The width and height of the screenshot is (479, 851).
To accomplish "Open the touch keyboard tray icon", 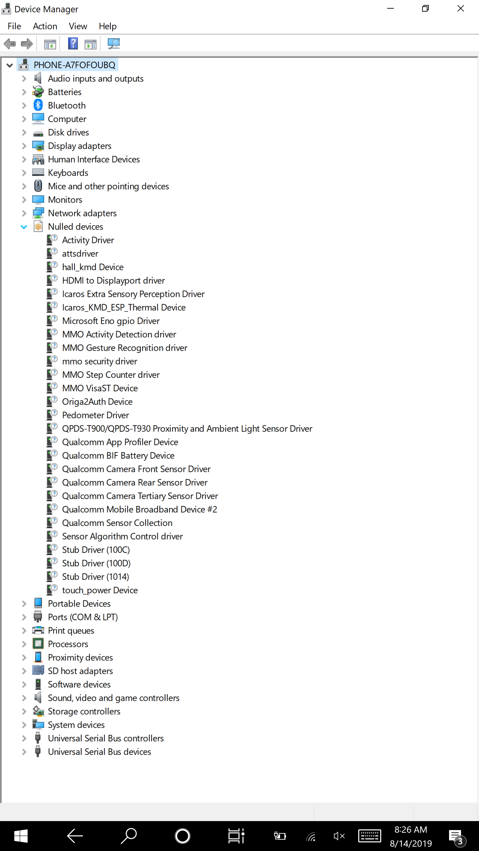I will tap(370, 836).
